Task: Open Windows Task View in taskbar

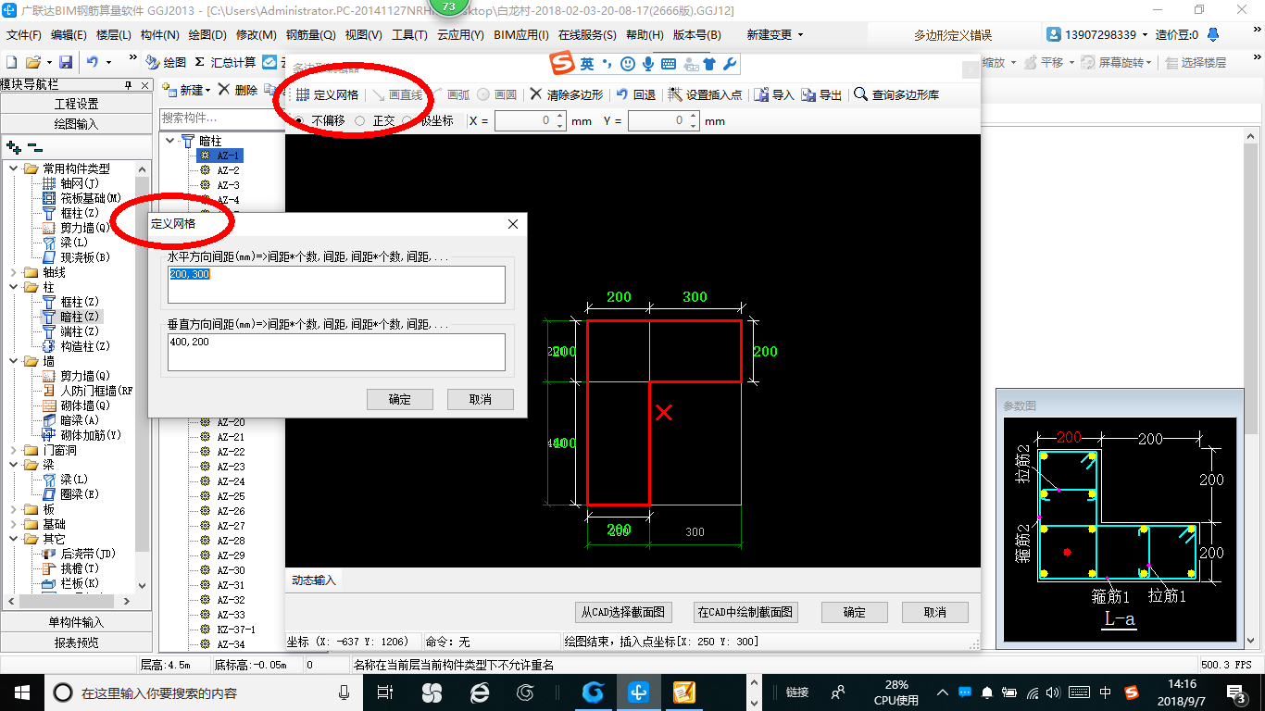Action: (386, 692)
